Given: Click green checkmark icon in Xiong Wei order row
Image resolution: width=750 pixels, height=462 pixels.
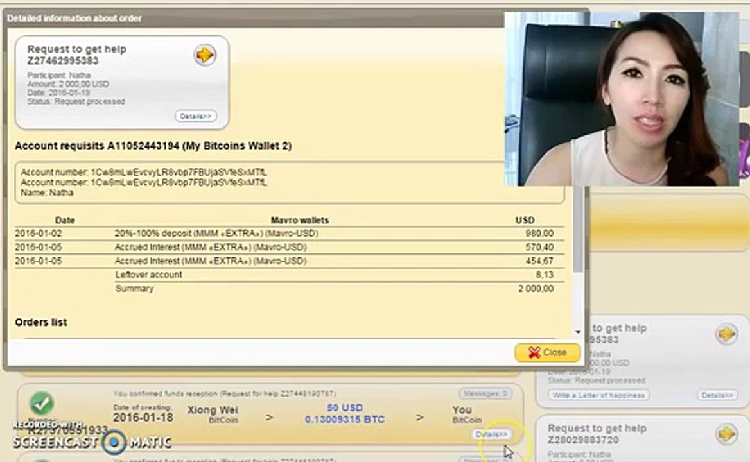Looking at the screenshot, I should (42, 404).
